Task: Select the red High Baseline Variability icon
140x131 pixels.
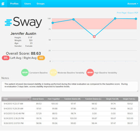Action: (90, 73)
